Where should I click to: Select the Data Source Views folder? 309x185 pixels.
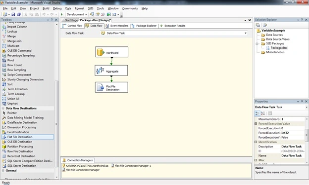(x=277, y=39)
